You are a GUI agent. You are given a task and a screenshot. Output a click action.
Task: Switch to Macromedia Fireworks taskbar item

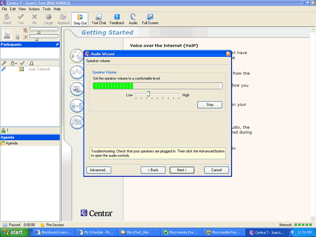click(x=224, y=233)
